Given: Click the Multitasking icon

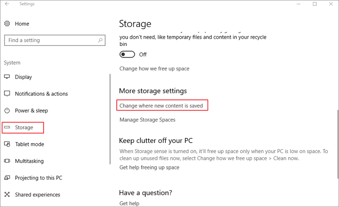Looking at the screenshot, I should [x=7, y=161].
